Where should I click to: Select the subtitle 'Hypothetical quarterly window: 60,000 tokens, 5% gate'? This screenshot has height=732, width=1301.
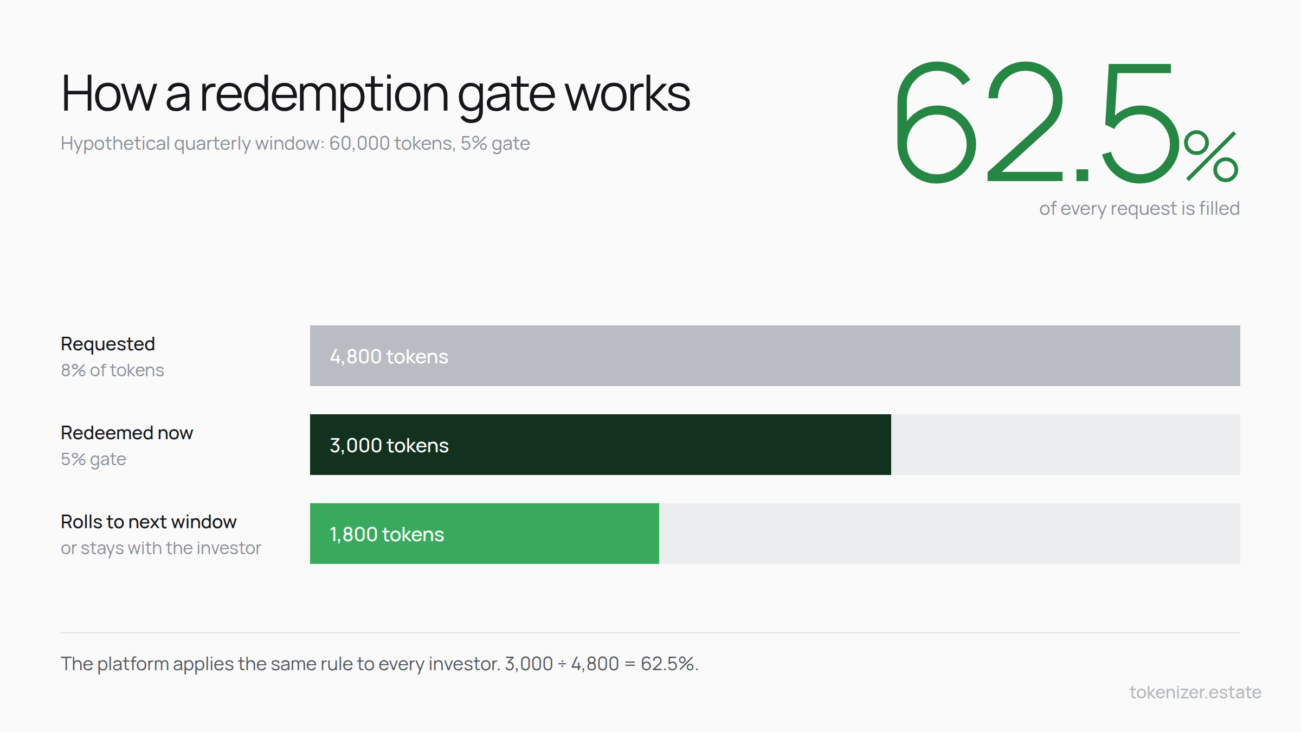coord(295,144)
